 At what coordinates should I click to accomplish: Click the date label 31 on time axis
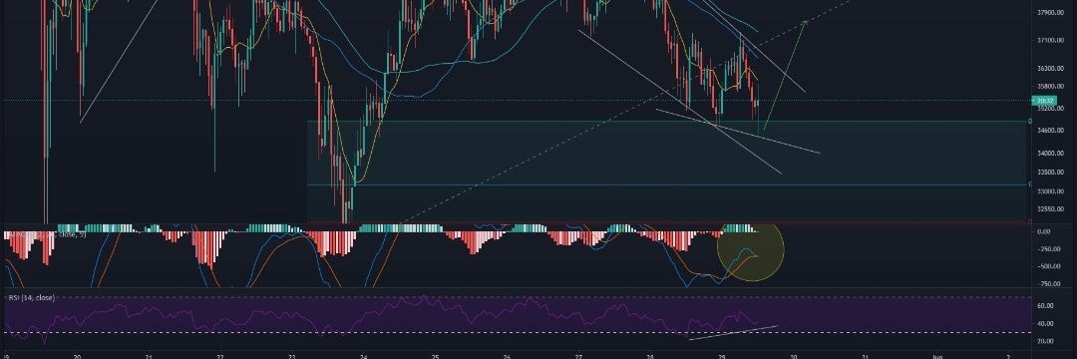866,356
